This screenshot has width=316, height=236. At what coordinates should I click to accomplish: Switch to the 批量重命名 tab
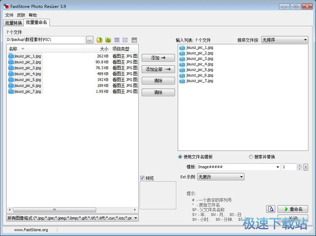pos(37,22)
